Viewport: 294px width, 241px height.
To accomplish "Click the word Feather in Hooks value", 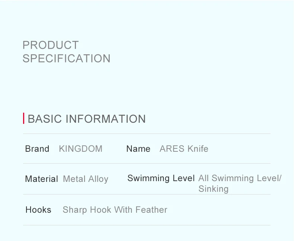I will click(x=151, y=210).
